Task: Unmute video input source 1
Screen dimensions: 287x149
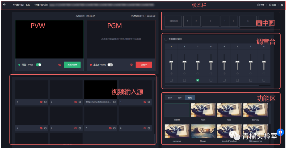Action: pyautogui.click(x=41, y=102)
